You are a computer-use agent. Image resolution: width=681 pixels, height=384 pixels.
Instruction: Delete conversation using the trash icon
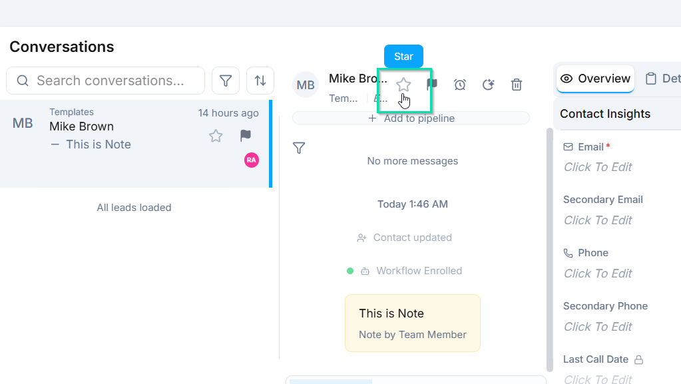point(516,85)
